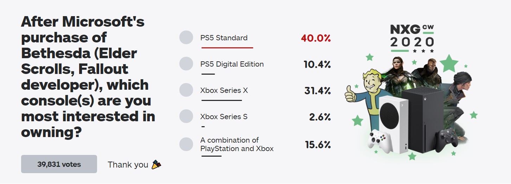Select the Xbox Series S radio button

[186, 116]
